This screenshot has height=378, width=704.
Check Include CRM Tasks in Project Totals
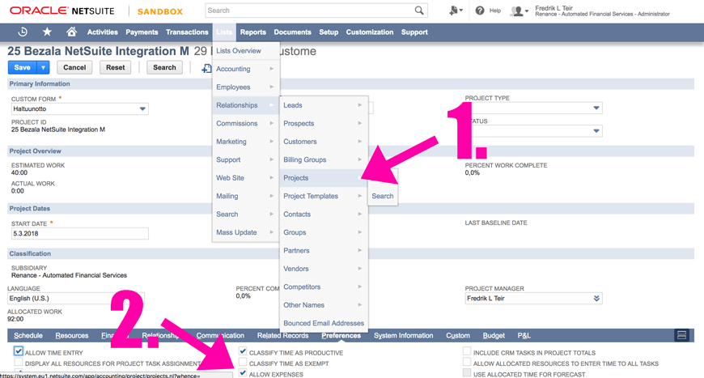(x=467, y=351)
